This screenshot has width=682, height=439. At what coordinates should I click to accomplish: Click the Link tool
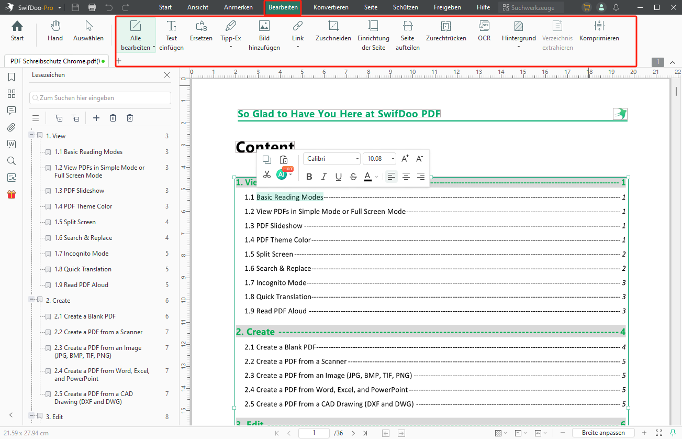(298, 35)
